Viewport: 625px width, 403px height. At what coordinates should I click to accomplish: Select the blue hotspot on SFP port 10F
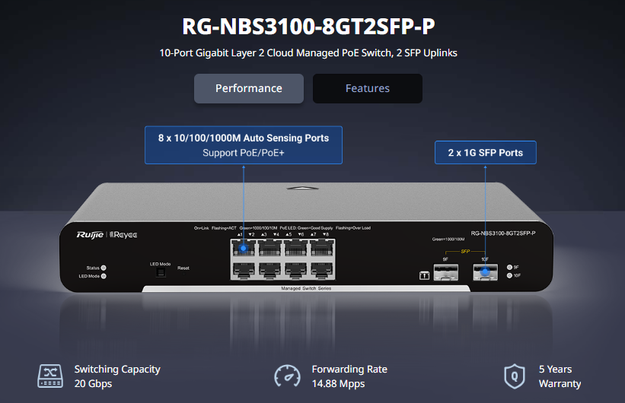[x=485, y=272]
